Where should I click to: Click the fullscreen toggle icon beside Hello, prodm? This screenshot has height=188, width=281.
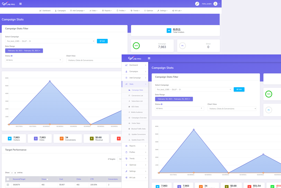tap(197, 4)
